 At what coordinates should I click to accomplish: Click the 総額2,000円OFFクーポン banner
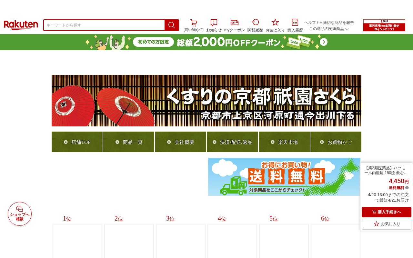click(206, 42)
